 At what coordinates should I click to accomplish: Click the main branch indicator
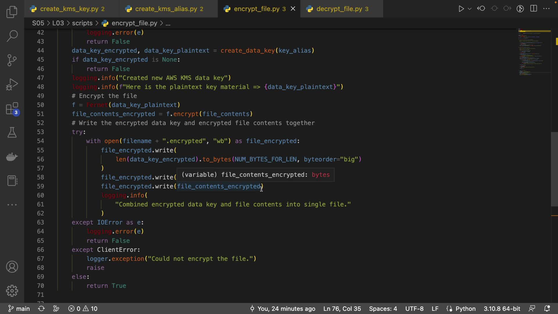[x=19, y=308]
